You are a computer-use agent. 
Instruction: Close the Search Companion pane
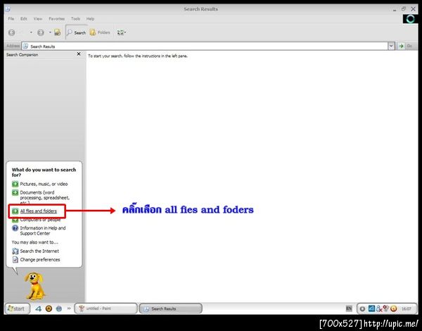[x=79, y=54]
